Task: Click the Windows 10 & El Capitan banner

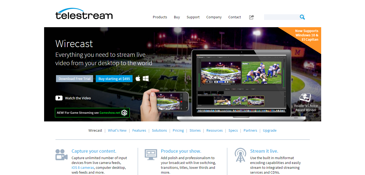Action: (307, 35)
